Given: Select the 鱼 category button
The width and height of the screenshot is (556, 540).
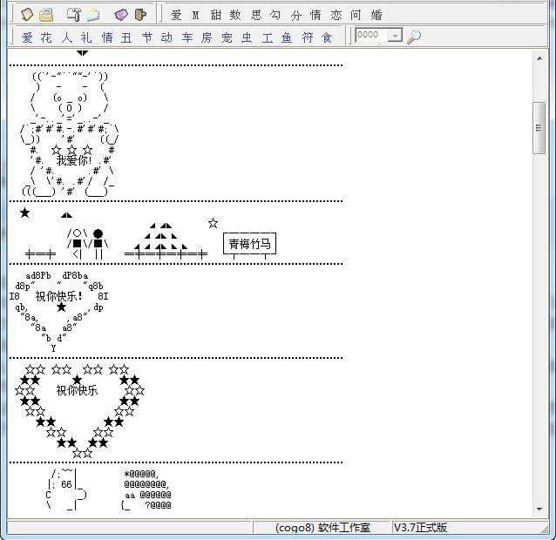Looking at the screenshot, I should 287,37.
